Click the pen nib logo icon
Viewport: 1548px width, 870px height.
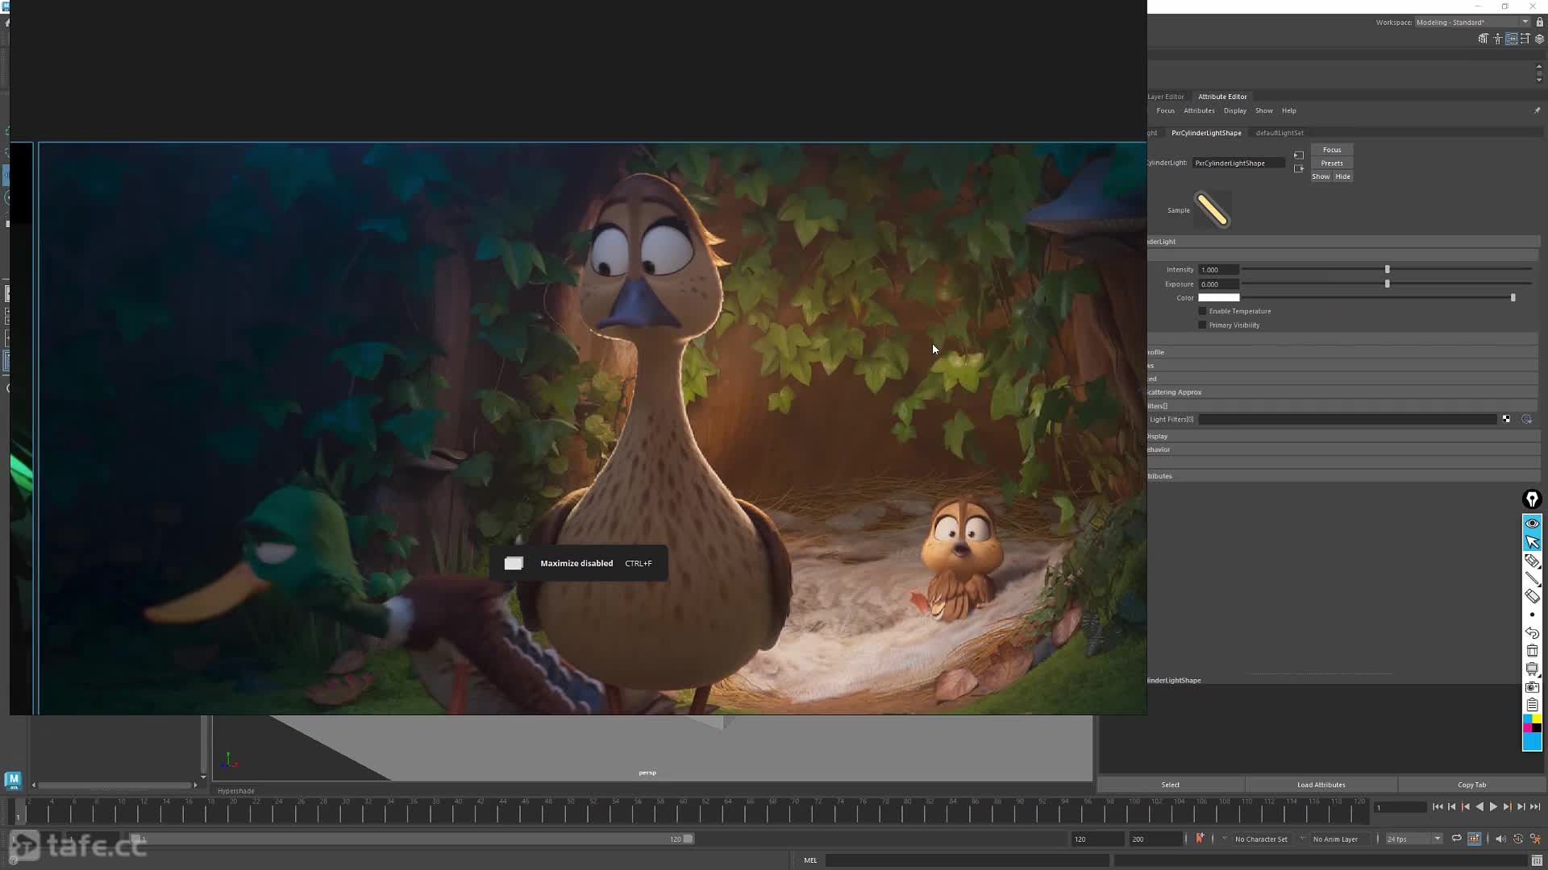click(1532, 499)
